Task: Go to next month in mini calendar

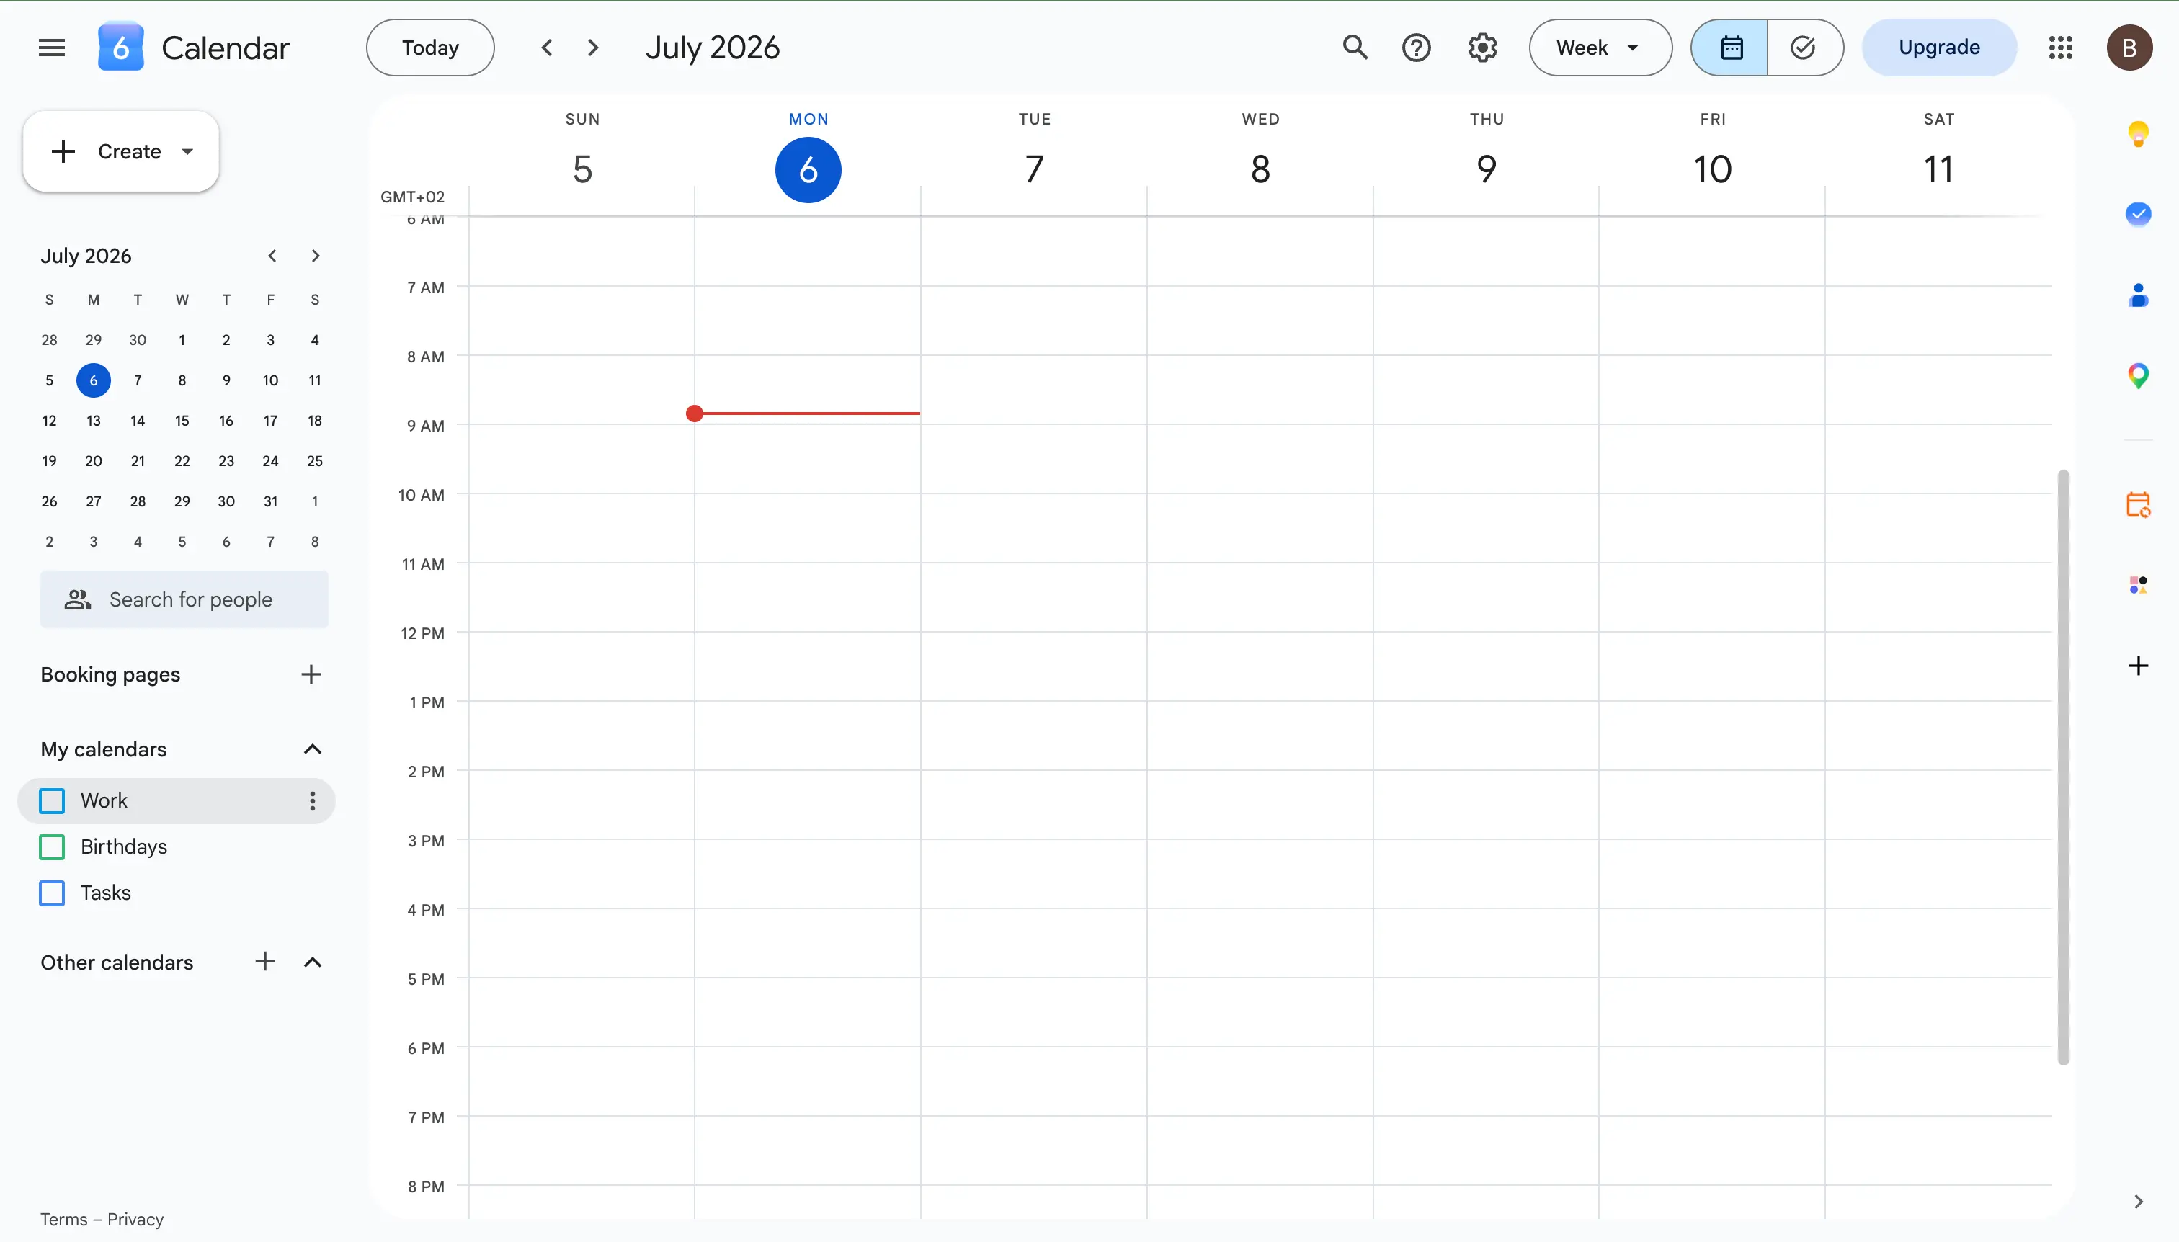Action: pos(316,256)
